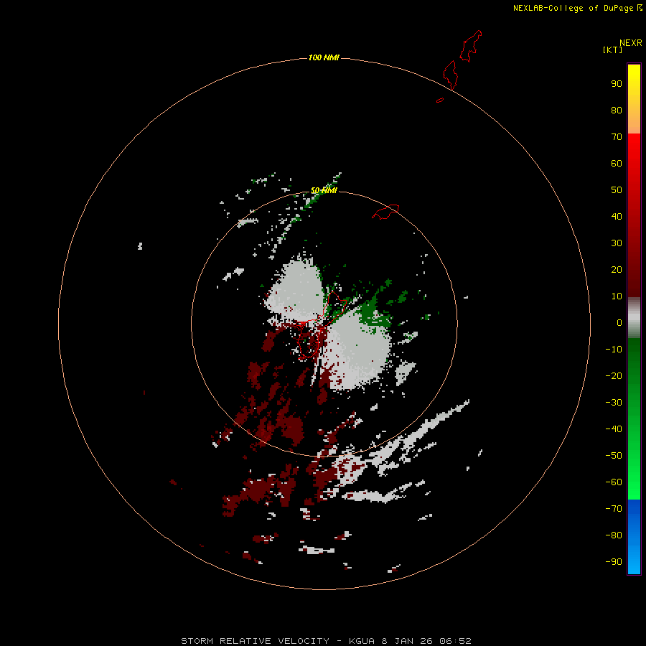Click the NEXR label above the color scale
Viewport: 646px width, 646px height.
(631, 43)
